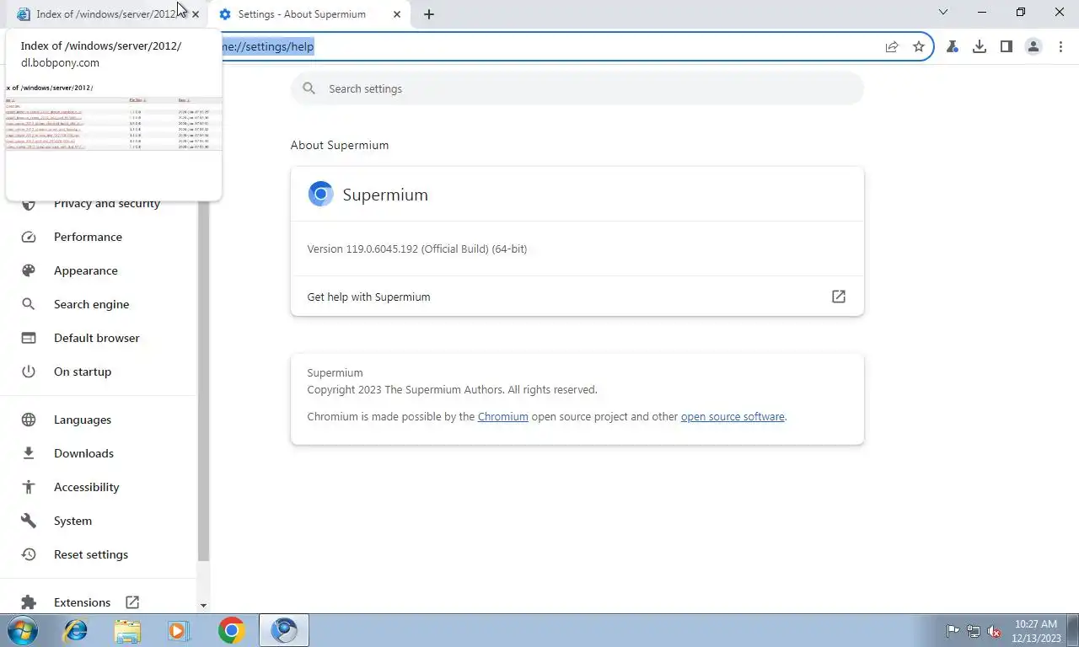Image resolution: width=1079 pixels, height=647 pixels.
Task: Click sidebar scrollbar down arrow
Action: [203, 606]
